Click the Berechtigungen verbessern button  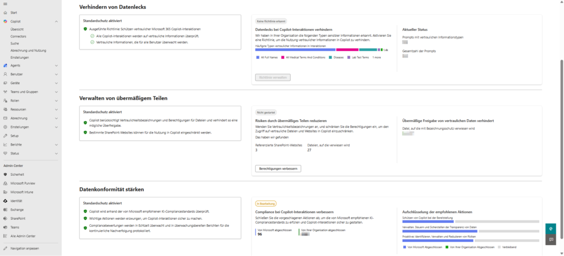pyautogui.click(x=278, y=168)
